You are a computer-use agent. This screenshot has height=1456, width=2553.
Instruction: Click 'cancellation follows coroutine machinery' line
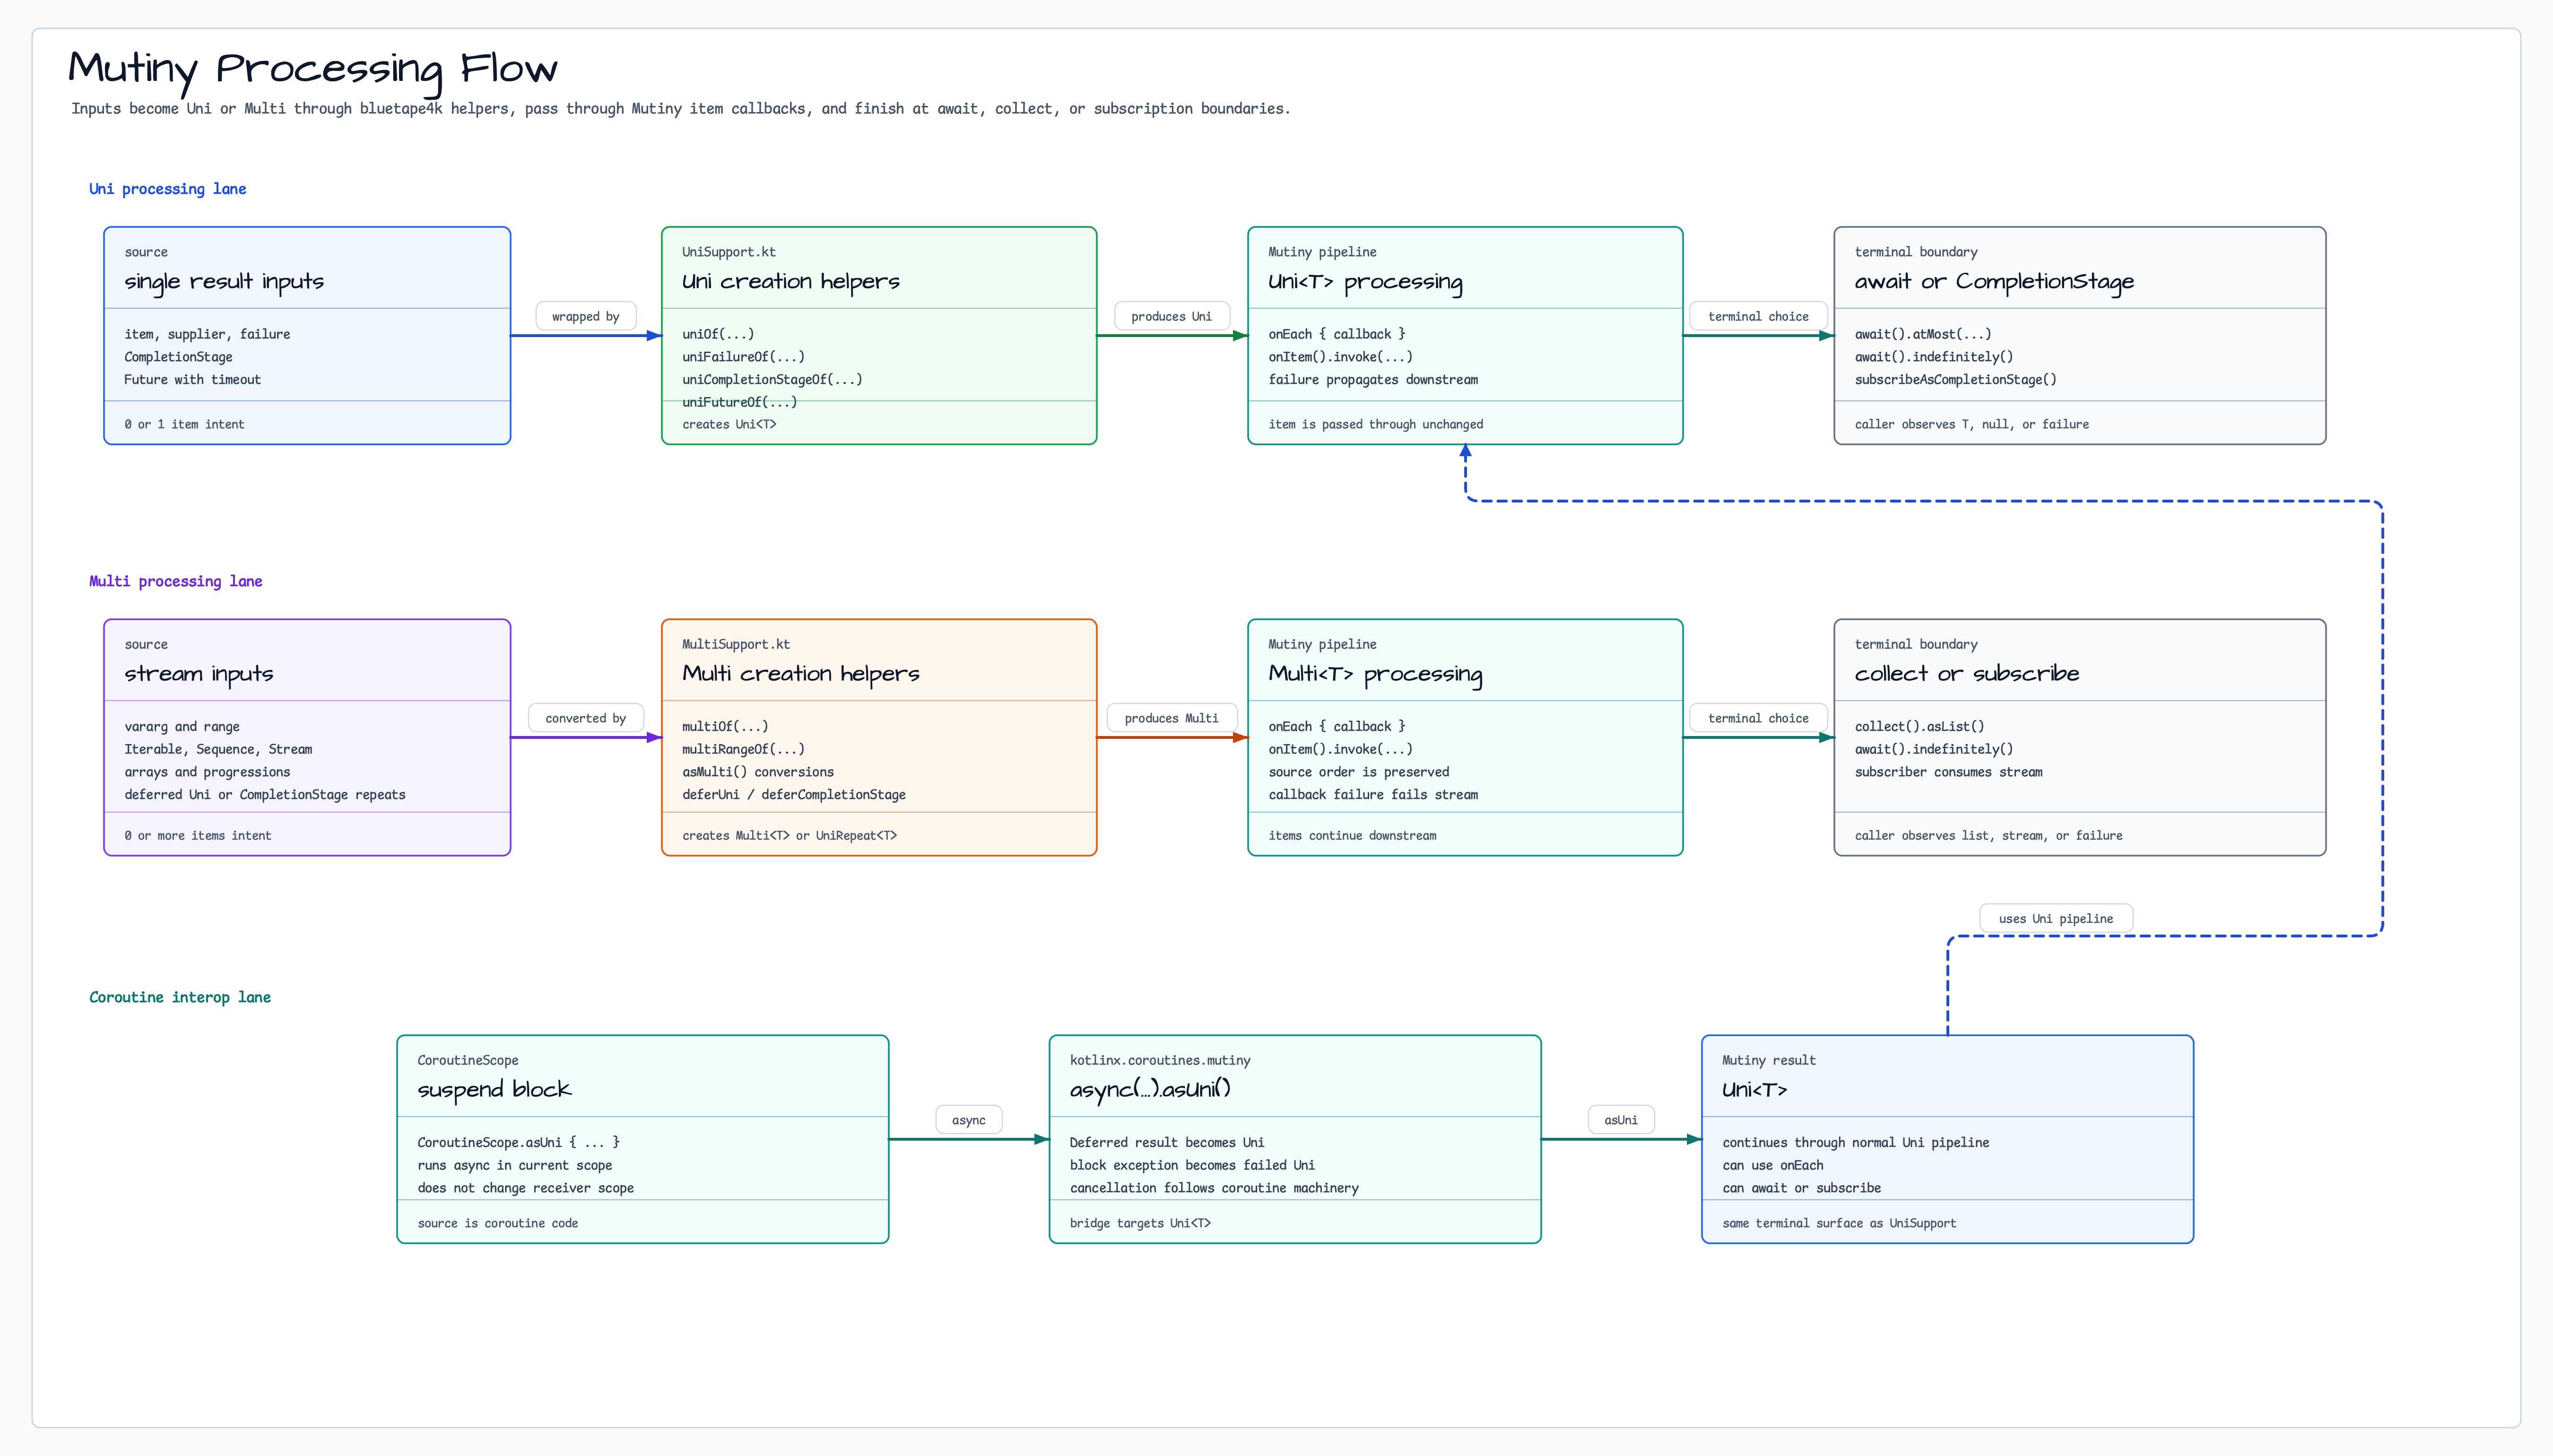tap(1214, 1188)
